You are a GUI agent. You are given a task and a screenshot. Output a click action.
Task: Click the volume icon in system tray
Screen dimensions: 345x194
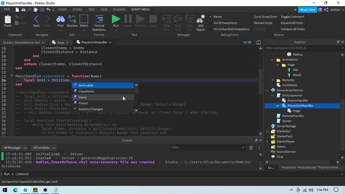(311, 190)
